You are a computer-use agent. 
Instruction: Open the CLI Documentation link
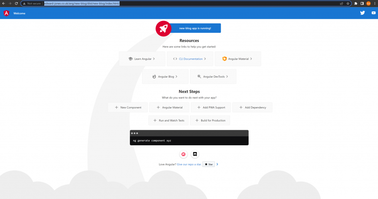coord(190,59)
